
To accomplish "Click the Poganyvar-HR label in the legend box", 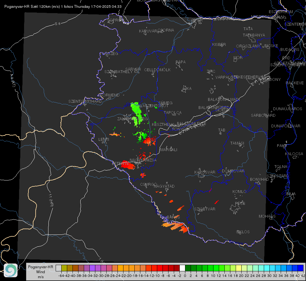I will 40,267.
